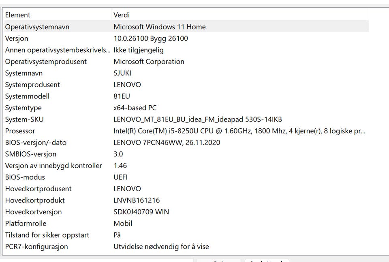Select the Prosessor row label

click(20, 131)
